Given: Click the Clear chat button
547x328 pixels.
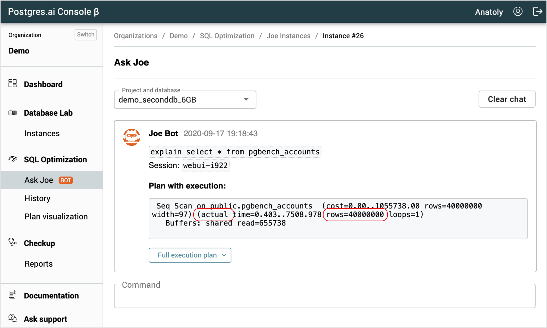Looking at the screenshot, I should coord(507,99).
